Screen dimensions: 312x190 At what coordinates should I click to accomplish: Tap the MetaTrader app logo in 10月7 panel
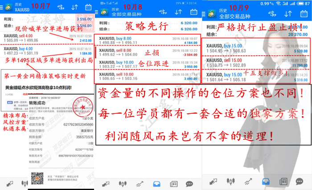(x=8, y=8)
